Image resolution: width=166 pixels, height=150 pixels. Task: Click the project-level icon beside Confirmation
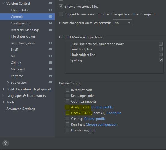[x=50, y=23]
